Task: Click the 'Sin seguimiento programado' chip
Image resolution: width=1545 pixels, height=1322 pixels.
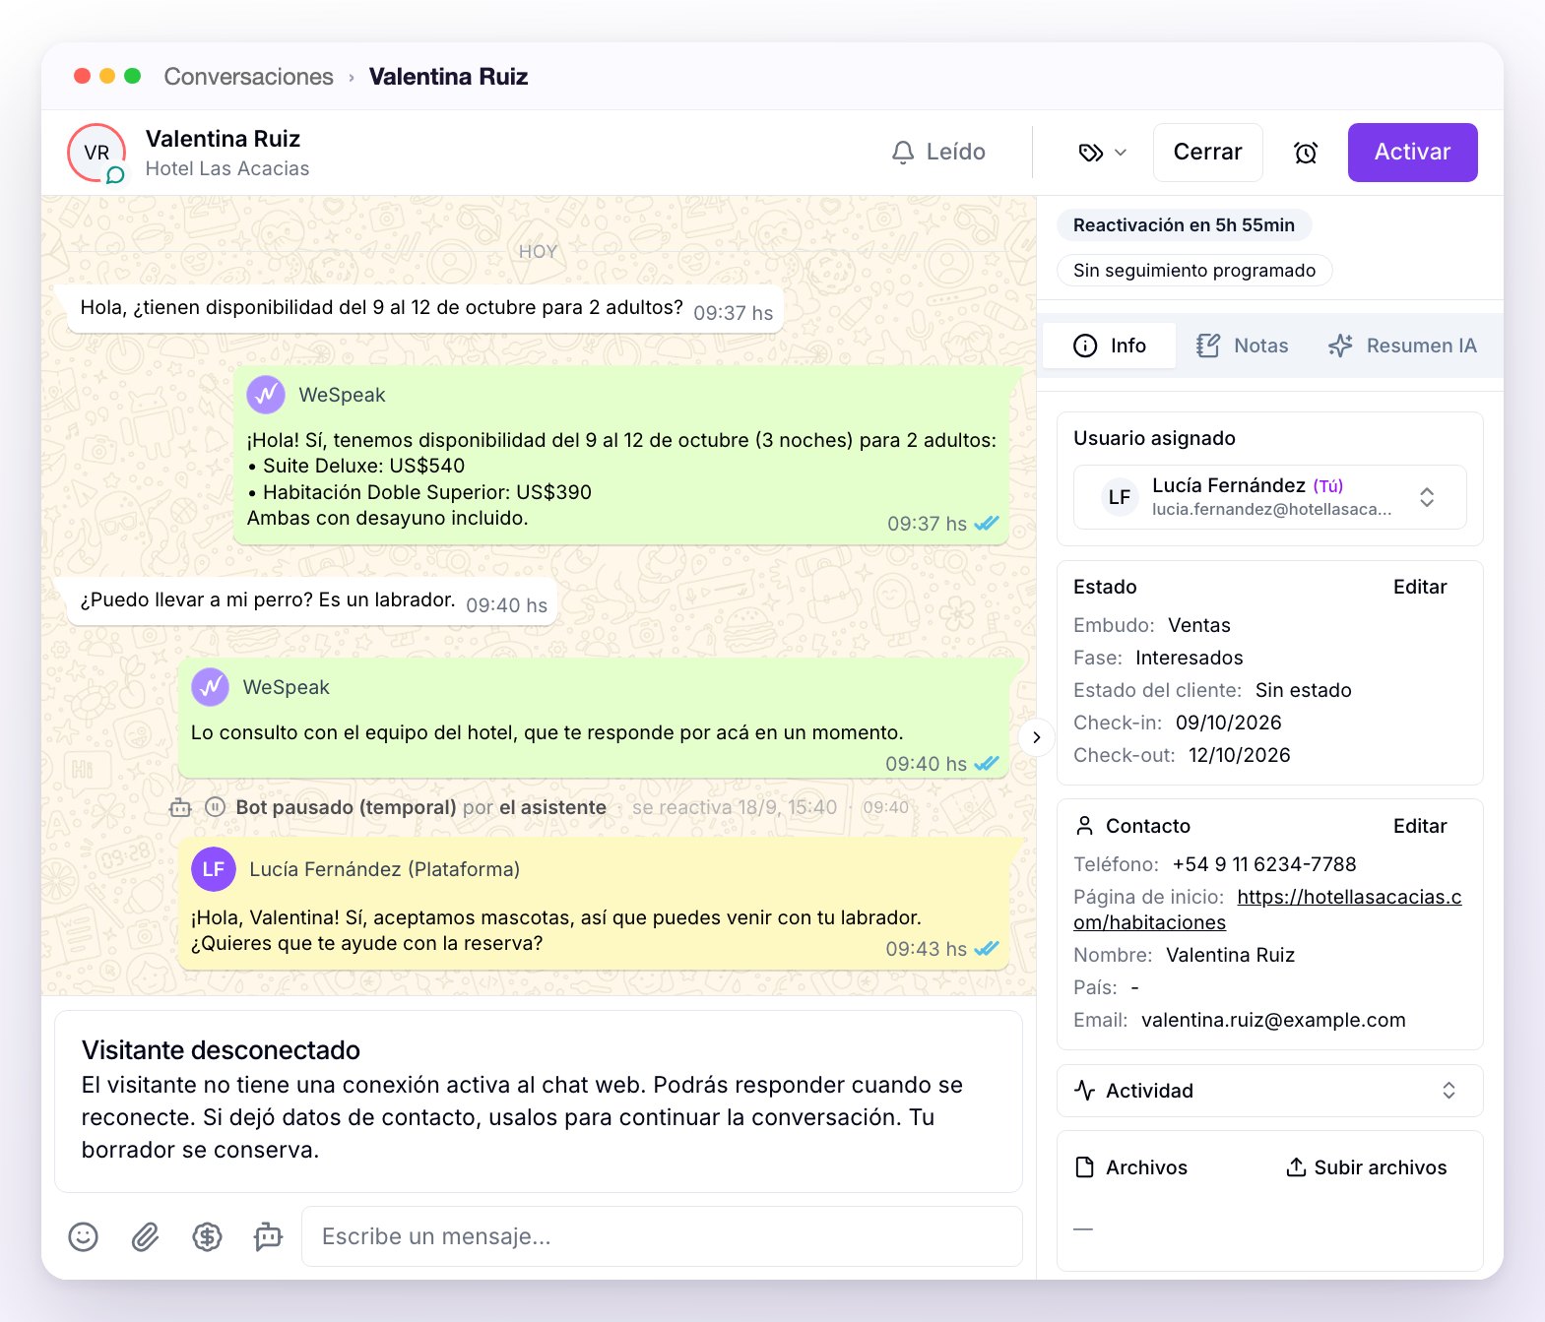Action: [1194, 271]
